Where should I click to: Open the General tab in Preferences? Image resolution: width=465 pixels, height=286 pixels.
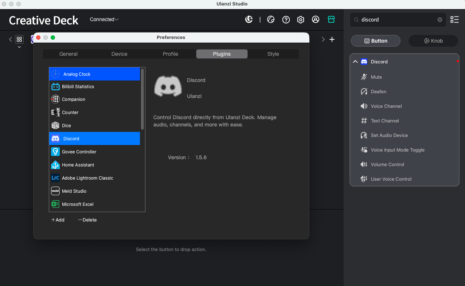[x=68, y=54]
